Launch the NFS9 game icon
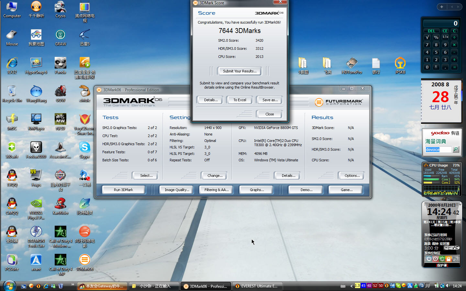This screenshot has height=291, width=466. pos(61,122)
